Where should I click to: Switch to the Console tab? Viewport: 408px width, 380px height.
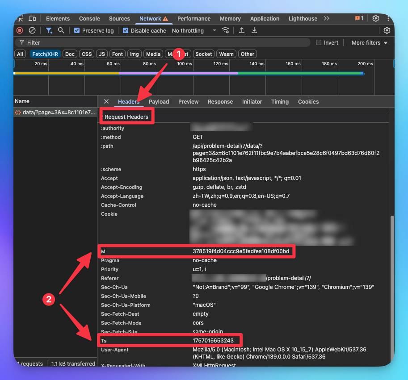[89, 19]
